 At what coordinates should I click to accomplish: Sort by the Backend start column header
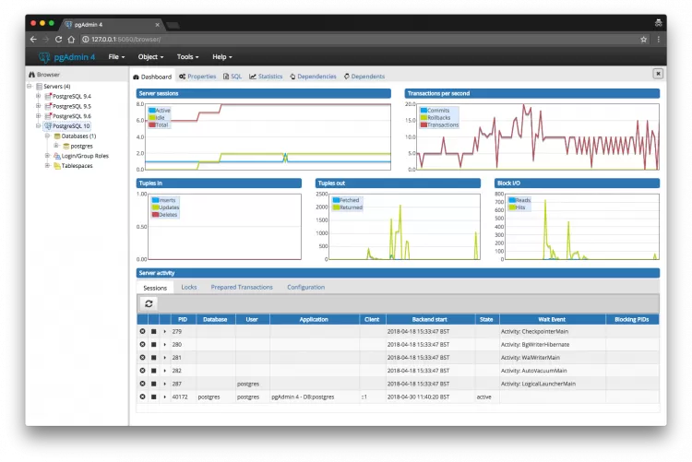[x=430, y=319]
